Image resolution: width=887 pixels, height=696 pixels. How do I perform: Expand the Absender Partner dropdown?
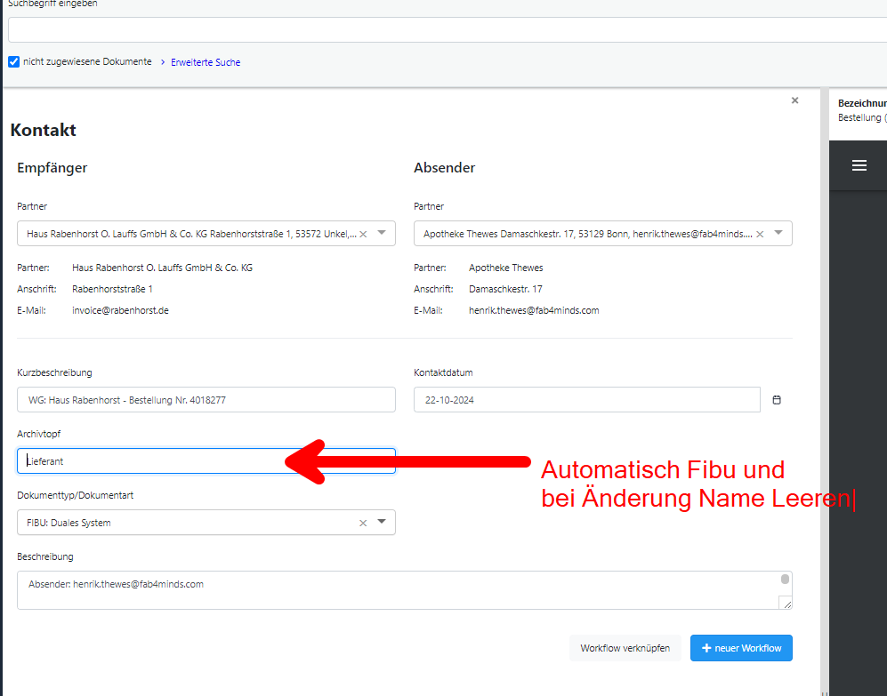tap(778, 233)
